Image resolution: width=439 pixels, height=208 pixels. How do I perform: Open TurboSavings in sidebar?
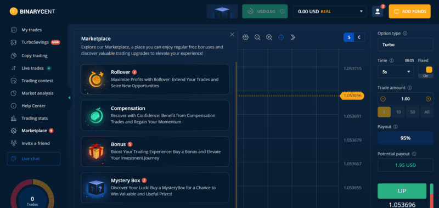point(35,43)
